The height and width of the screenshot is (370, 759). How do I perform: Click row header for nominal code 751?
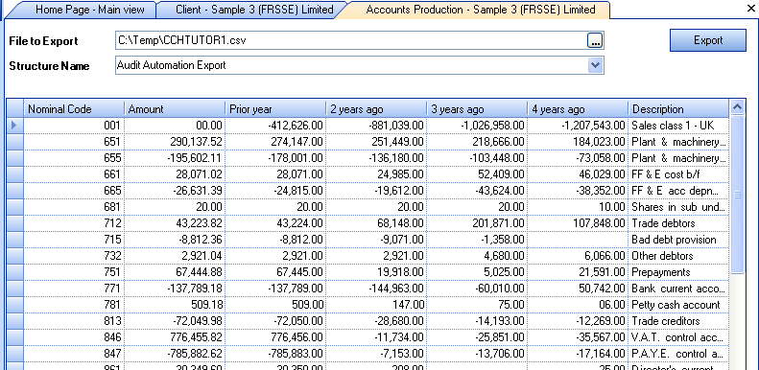[14, 272]
